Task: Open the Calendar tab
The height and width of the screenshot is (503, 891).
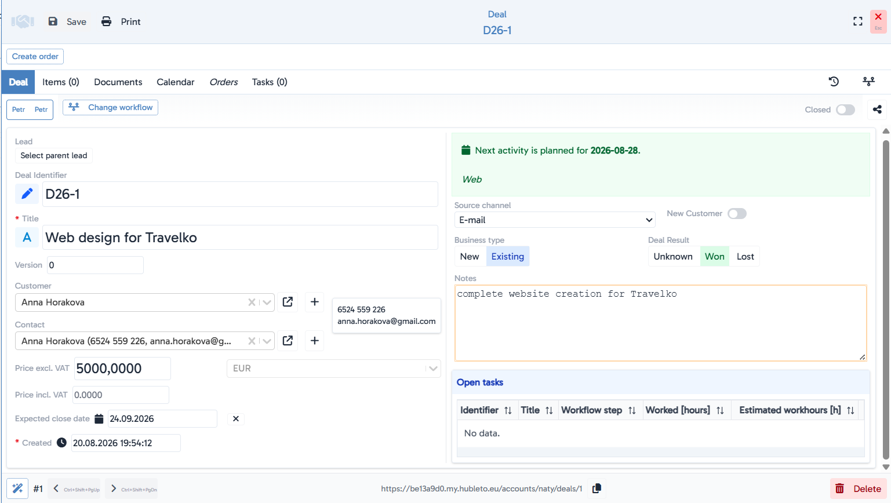Action: [x=176, y=82]
